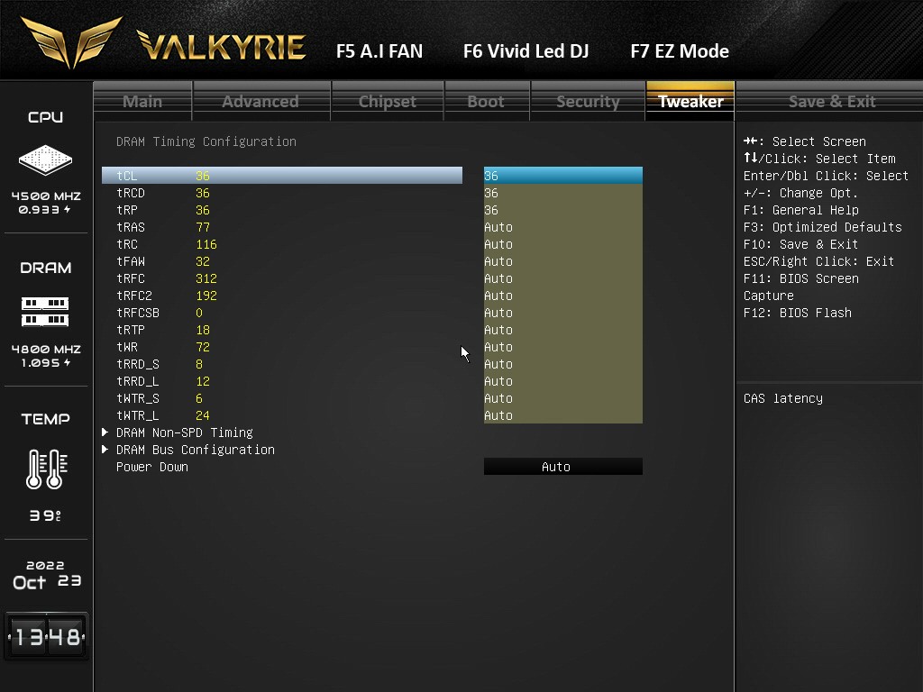Open the Save & Exit tab
The height and width of the screenshot is (692, 923).
point(832,101)
